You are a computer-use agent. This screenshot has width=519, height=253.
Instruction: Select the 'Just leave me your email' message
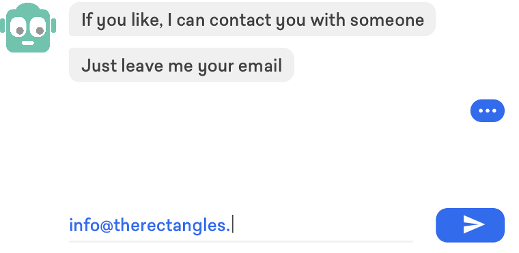(182, 65)
